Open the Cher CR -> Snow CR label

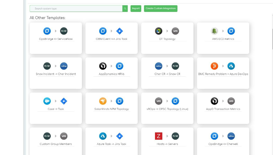tap(167, 74)
